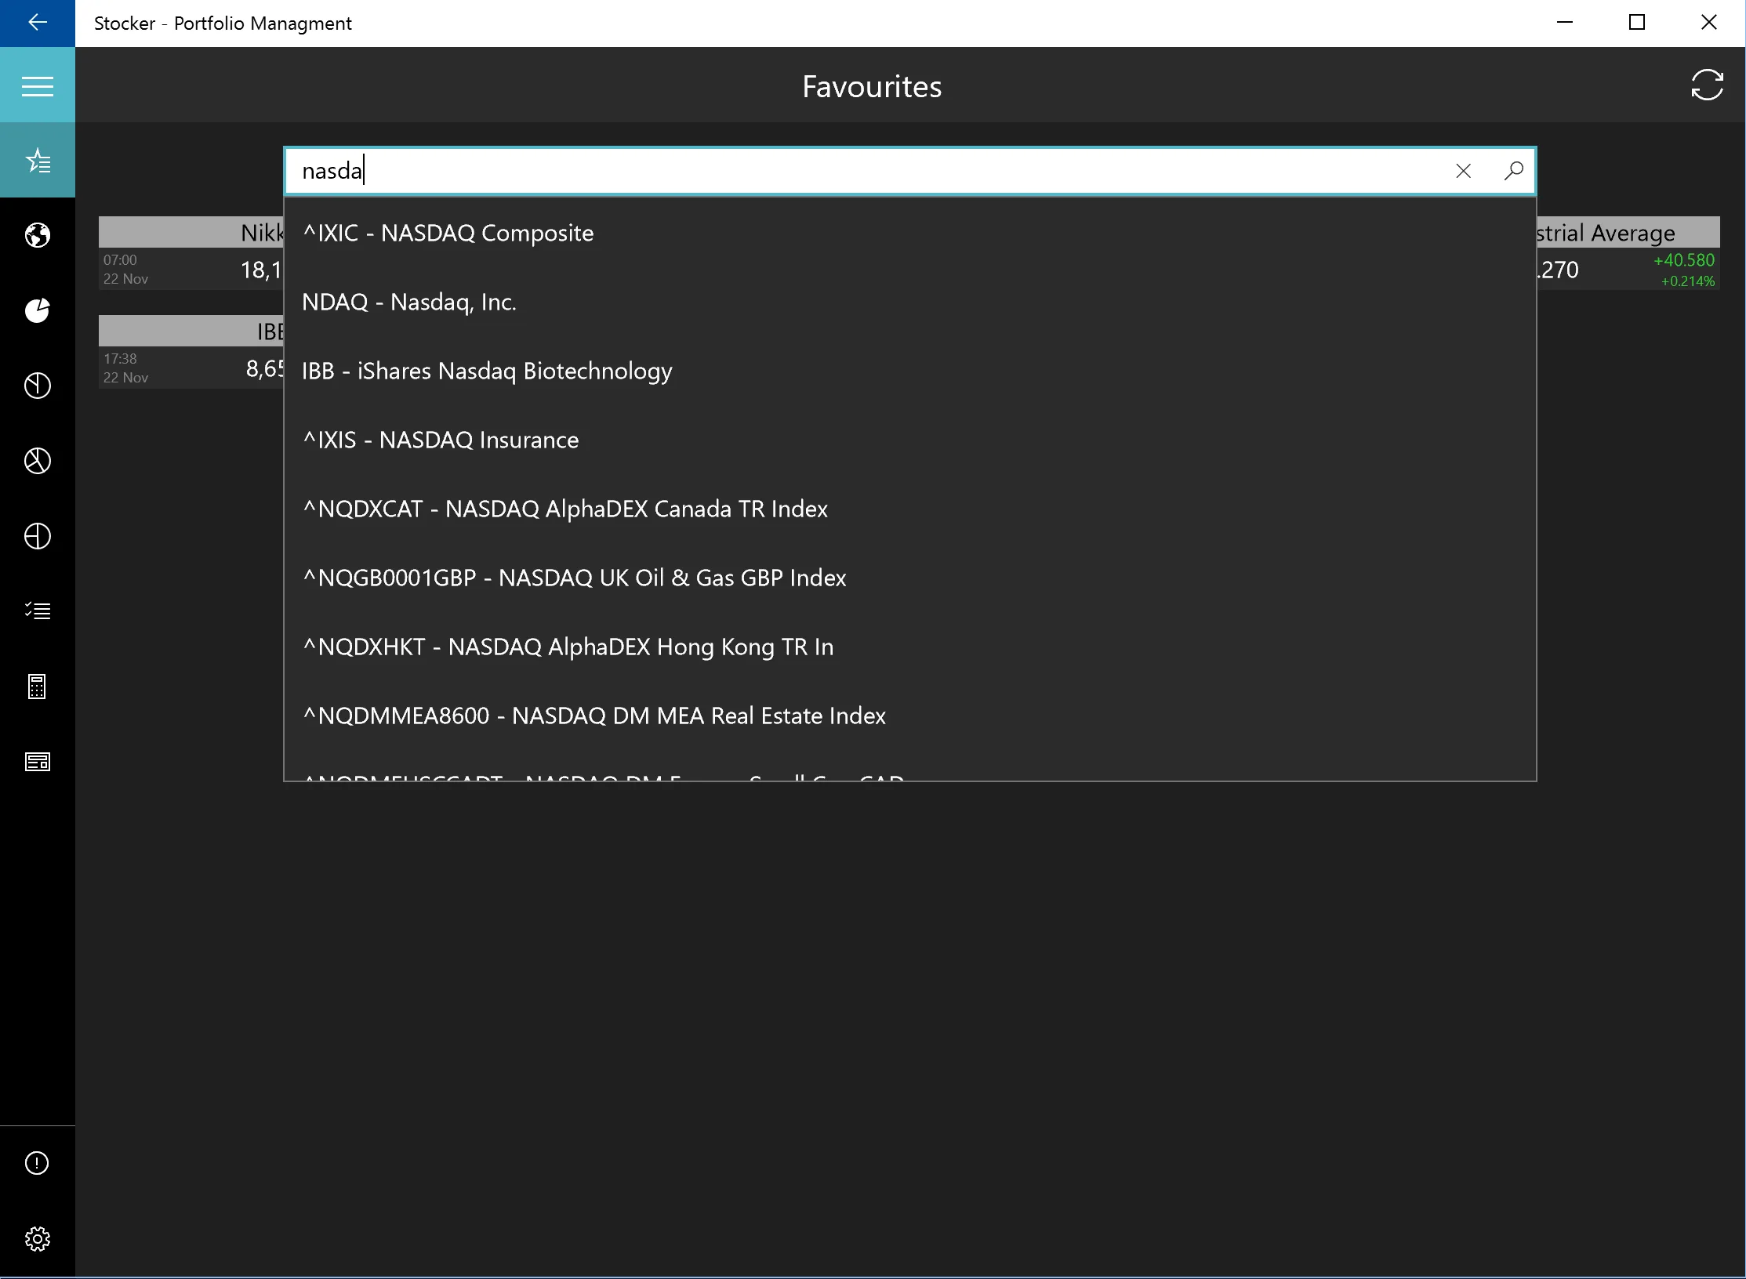Click the back arrow in title bar
The width and height of the screenshot is (1746, 1279).
coord(37,23)
